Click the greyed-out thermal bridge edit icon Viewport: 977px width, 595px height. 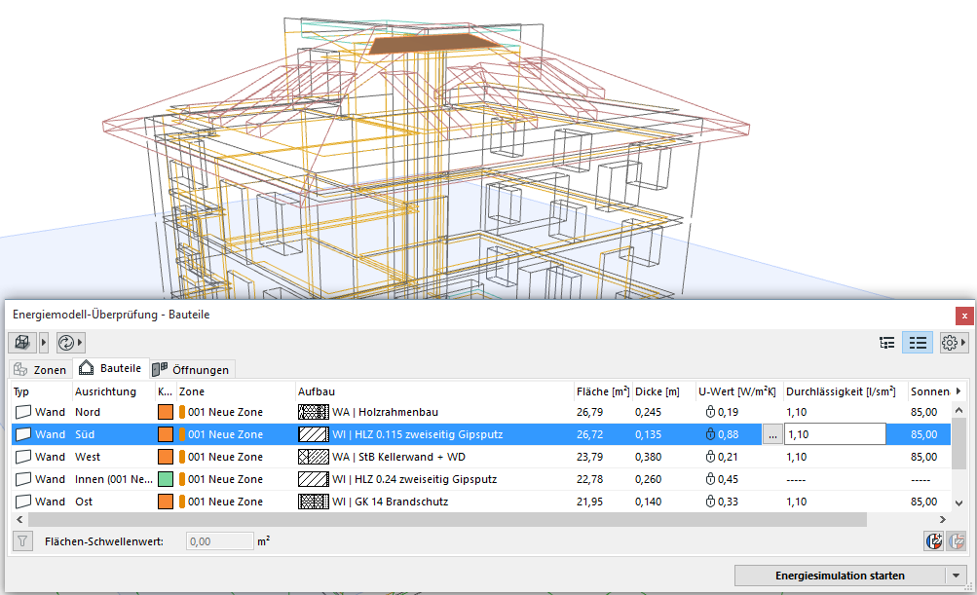pos(957,540)
